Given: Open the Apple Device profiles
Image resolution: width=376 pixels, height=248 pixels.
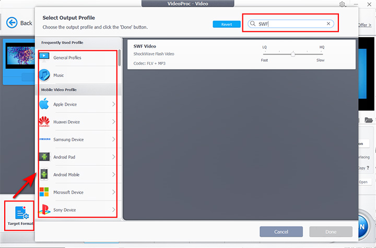Looking at the screenshot, I should click(78, 104).
